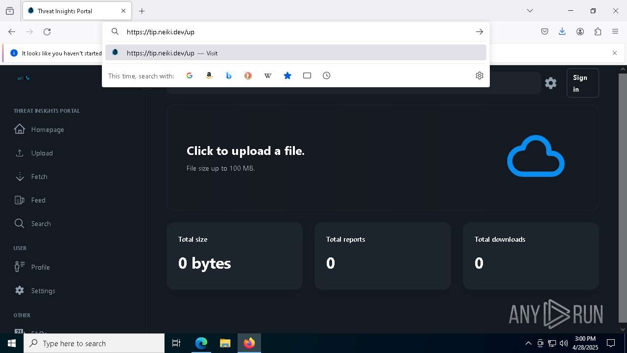
Task: Click the taskbar clock showing 3:00 PM
Action: pos(585,343)
